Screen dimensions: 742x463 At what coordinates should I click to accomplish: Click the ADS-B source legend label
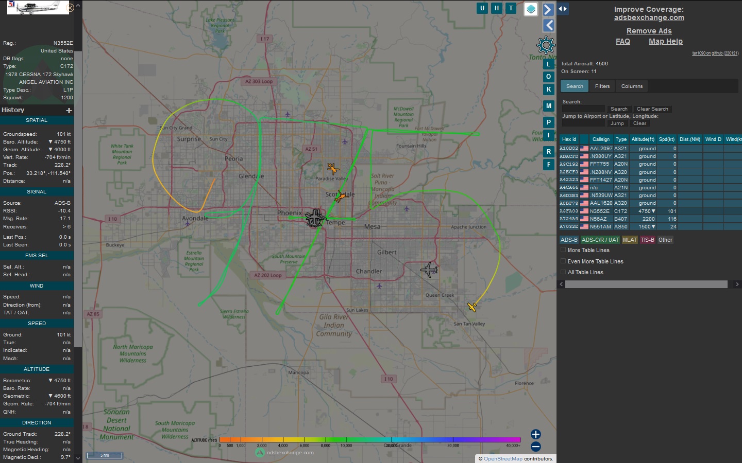569,240
